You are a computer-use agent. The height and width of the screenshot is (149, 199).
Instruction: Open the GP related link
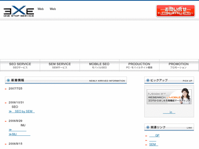click(x=154, y=135)
